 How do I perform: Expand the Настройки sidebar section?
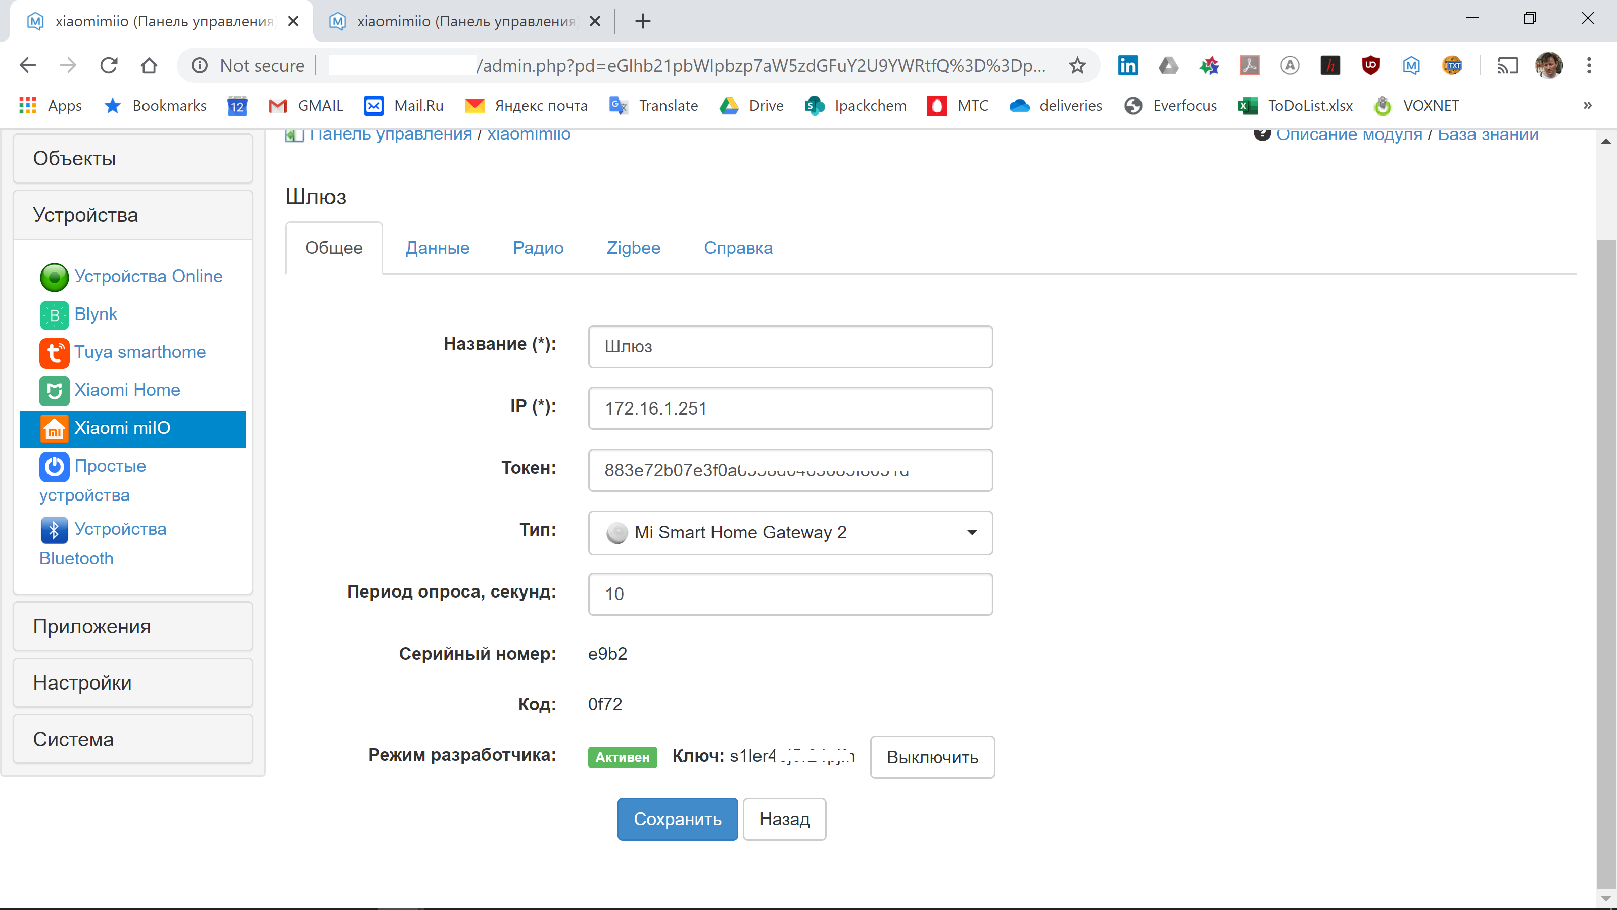[x=132, y=682]
